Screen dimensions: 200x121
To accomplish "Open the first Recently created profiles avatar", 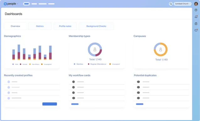I will [9, 82].
